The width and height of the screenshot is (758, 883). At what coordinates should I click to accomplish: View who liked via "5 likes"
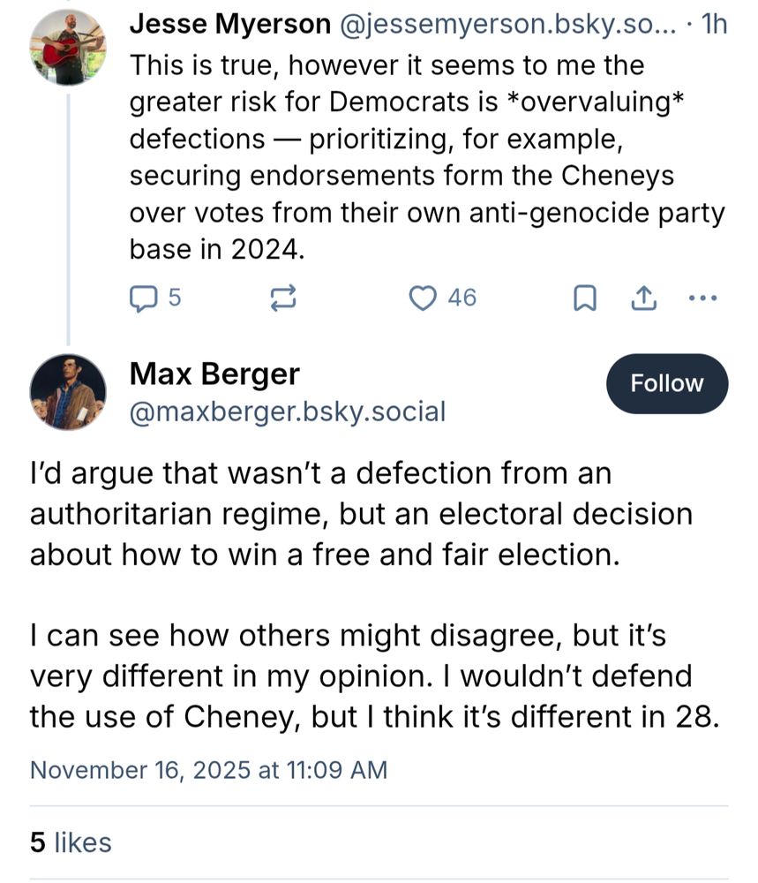click(x=71, y=842)
